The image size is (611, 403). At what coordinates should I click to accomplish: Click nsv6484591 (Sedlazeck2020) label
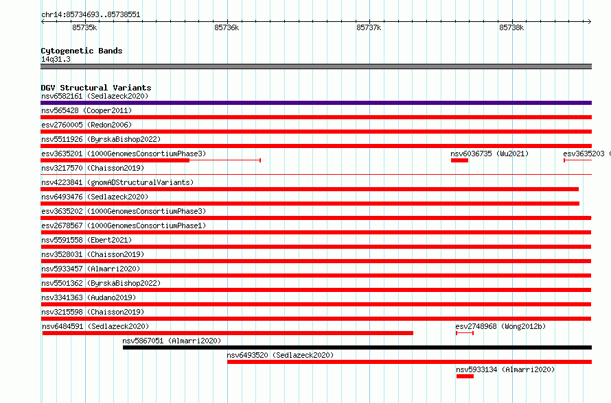click(95, 326)
